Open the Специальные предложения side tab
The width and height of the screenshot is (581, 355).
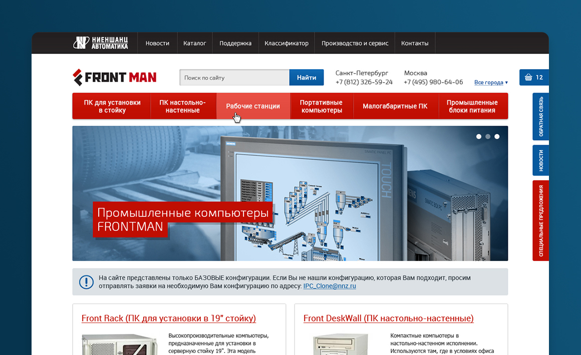(x=540, y=220)
